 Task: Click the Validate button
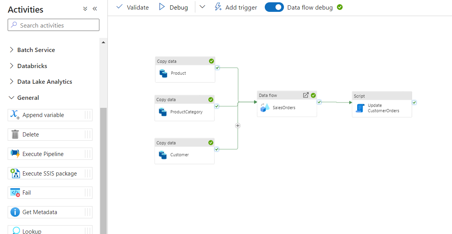pyautogui.click(x=132, y=7)
